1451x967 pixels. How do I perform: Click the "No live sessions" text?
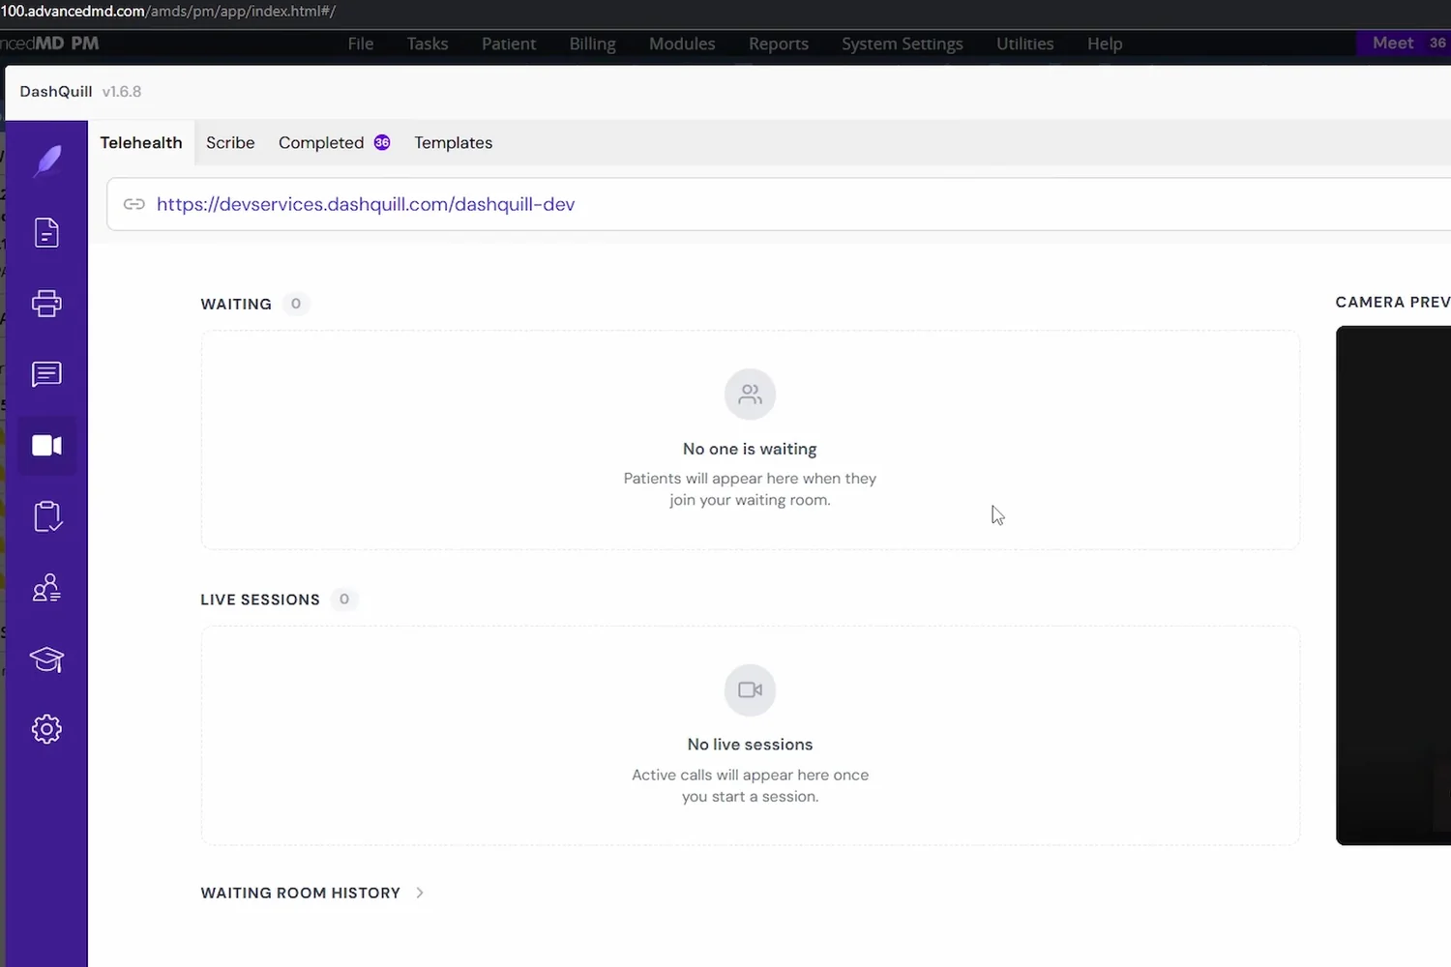(x=750, y=745)
